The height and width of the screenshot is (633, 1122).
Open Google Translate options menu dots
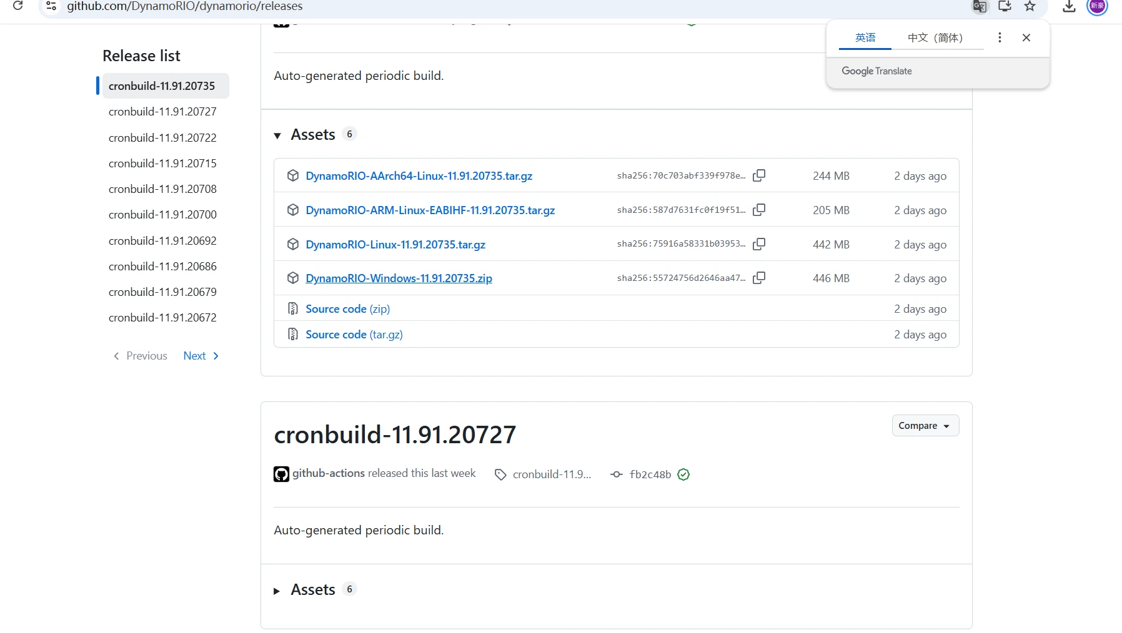click(1000, 37)
